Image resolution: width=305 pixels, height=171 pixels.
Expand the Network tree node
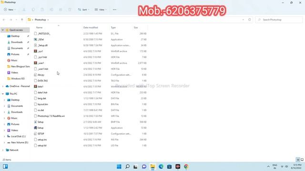click(3, 150)
